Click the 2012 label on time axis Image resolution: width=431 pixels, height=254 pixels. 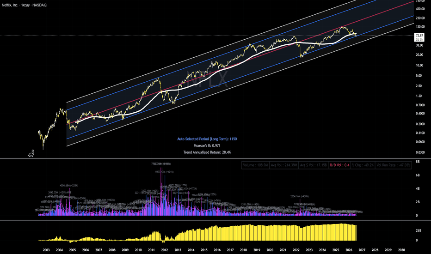coord(164,250)
